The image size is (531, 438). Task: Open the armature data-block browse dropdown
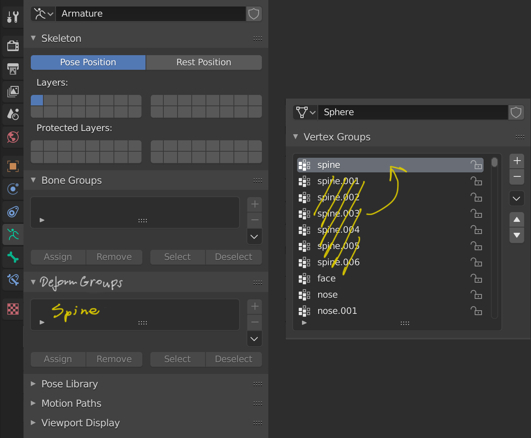pyautogui.click(x=43, y=14)
